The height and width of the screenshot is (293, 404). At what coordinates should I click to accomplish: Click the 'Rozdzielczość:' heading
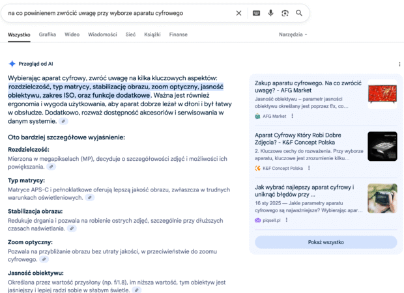(x=29, y=150)
